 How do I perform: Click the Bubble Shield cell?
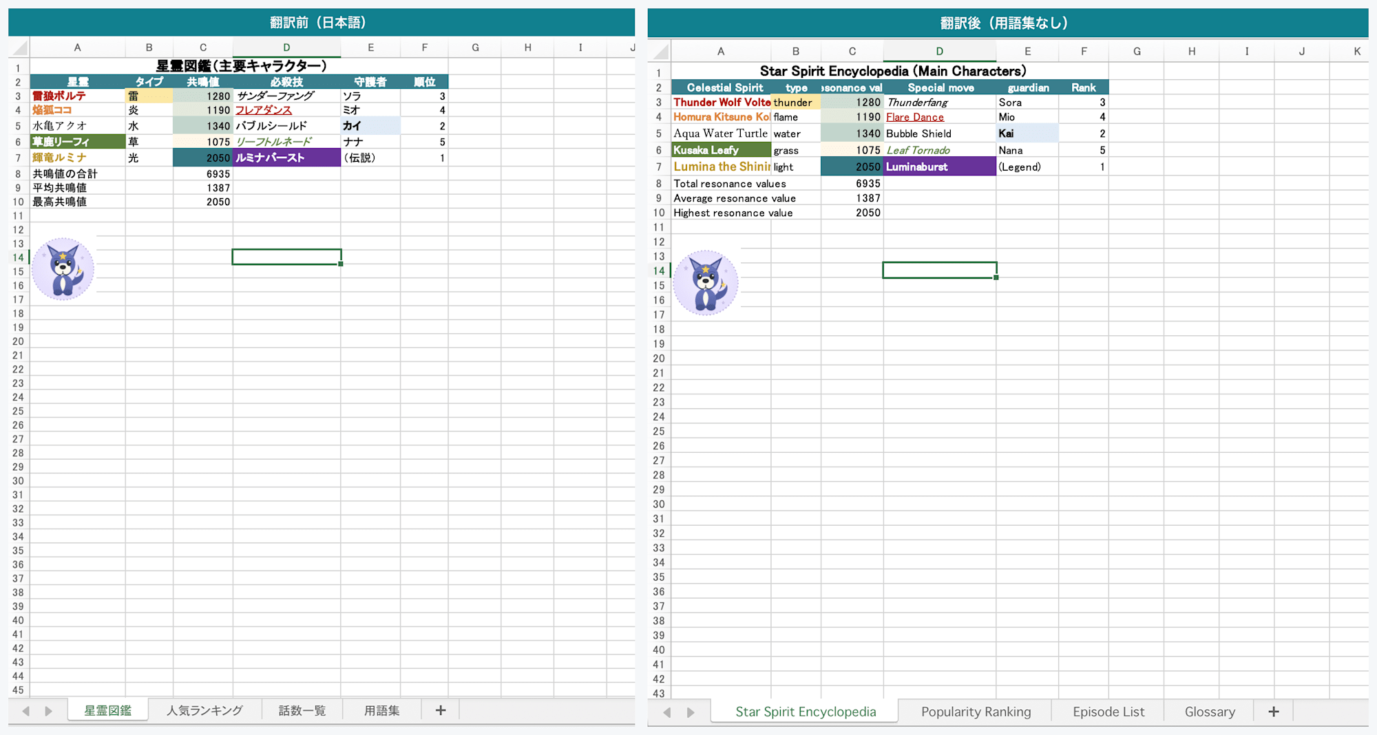pyautogui.click(x=939, y=134)
